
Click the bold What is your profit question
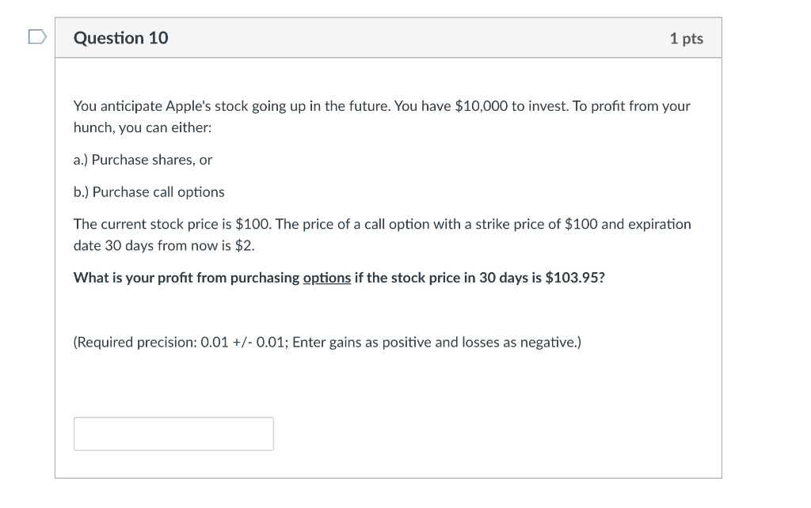point(339,278)
